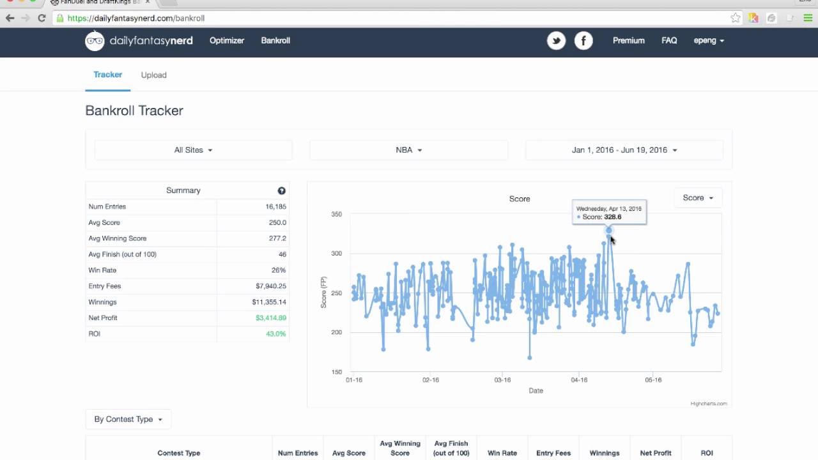Screen dimensions: 818x460
Task: Reload the page with refresh icon
Action: click(x=42, y=18)
